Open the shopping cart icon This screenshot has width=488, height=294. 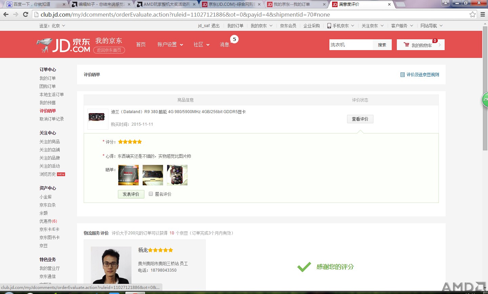click(x=406, y=45)
